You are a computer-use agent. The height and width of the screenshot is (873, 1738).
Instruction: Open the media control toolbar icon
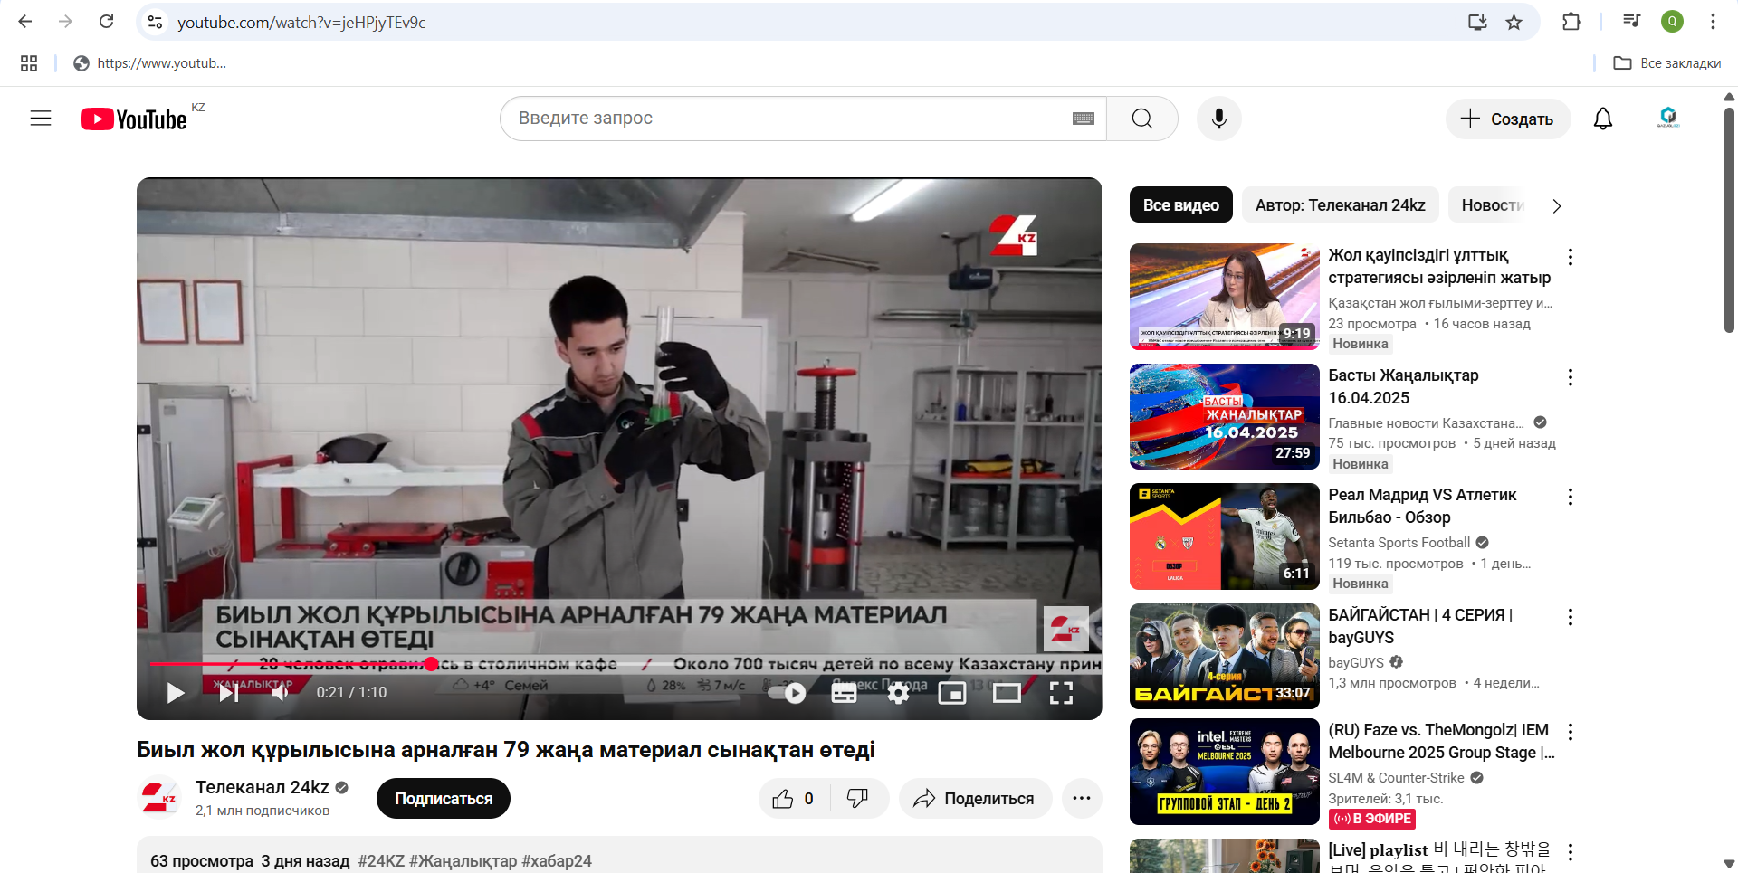[1631, 22]
